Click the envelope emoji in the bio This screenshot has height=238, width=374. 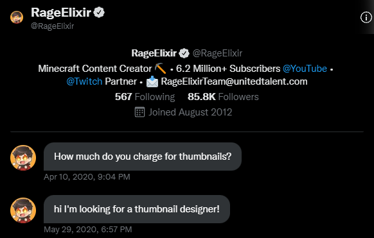[152, 81]
